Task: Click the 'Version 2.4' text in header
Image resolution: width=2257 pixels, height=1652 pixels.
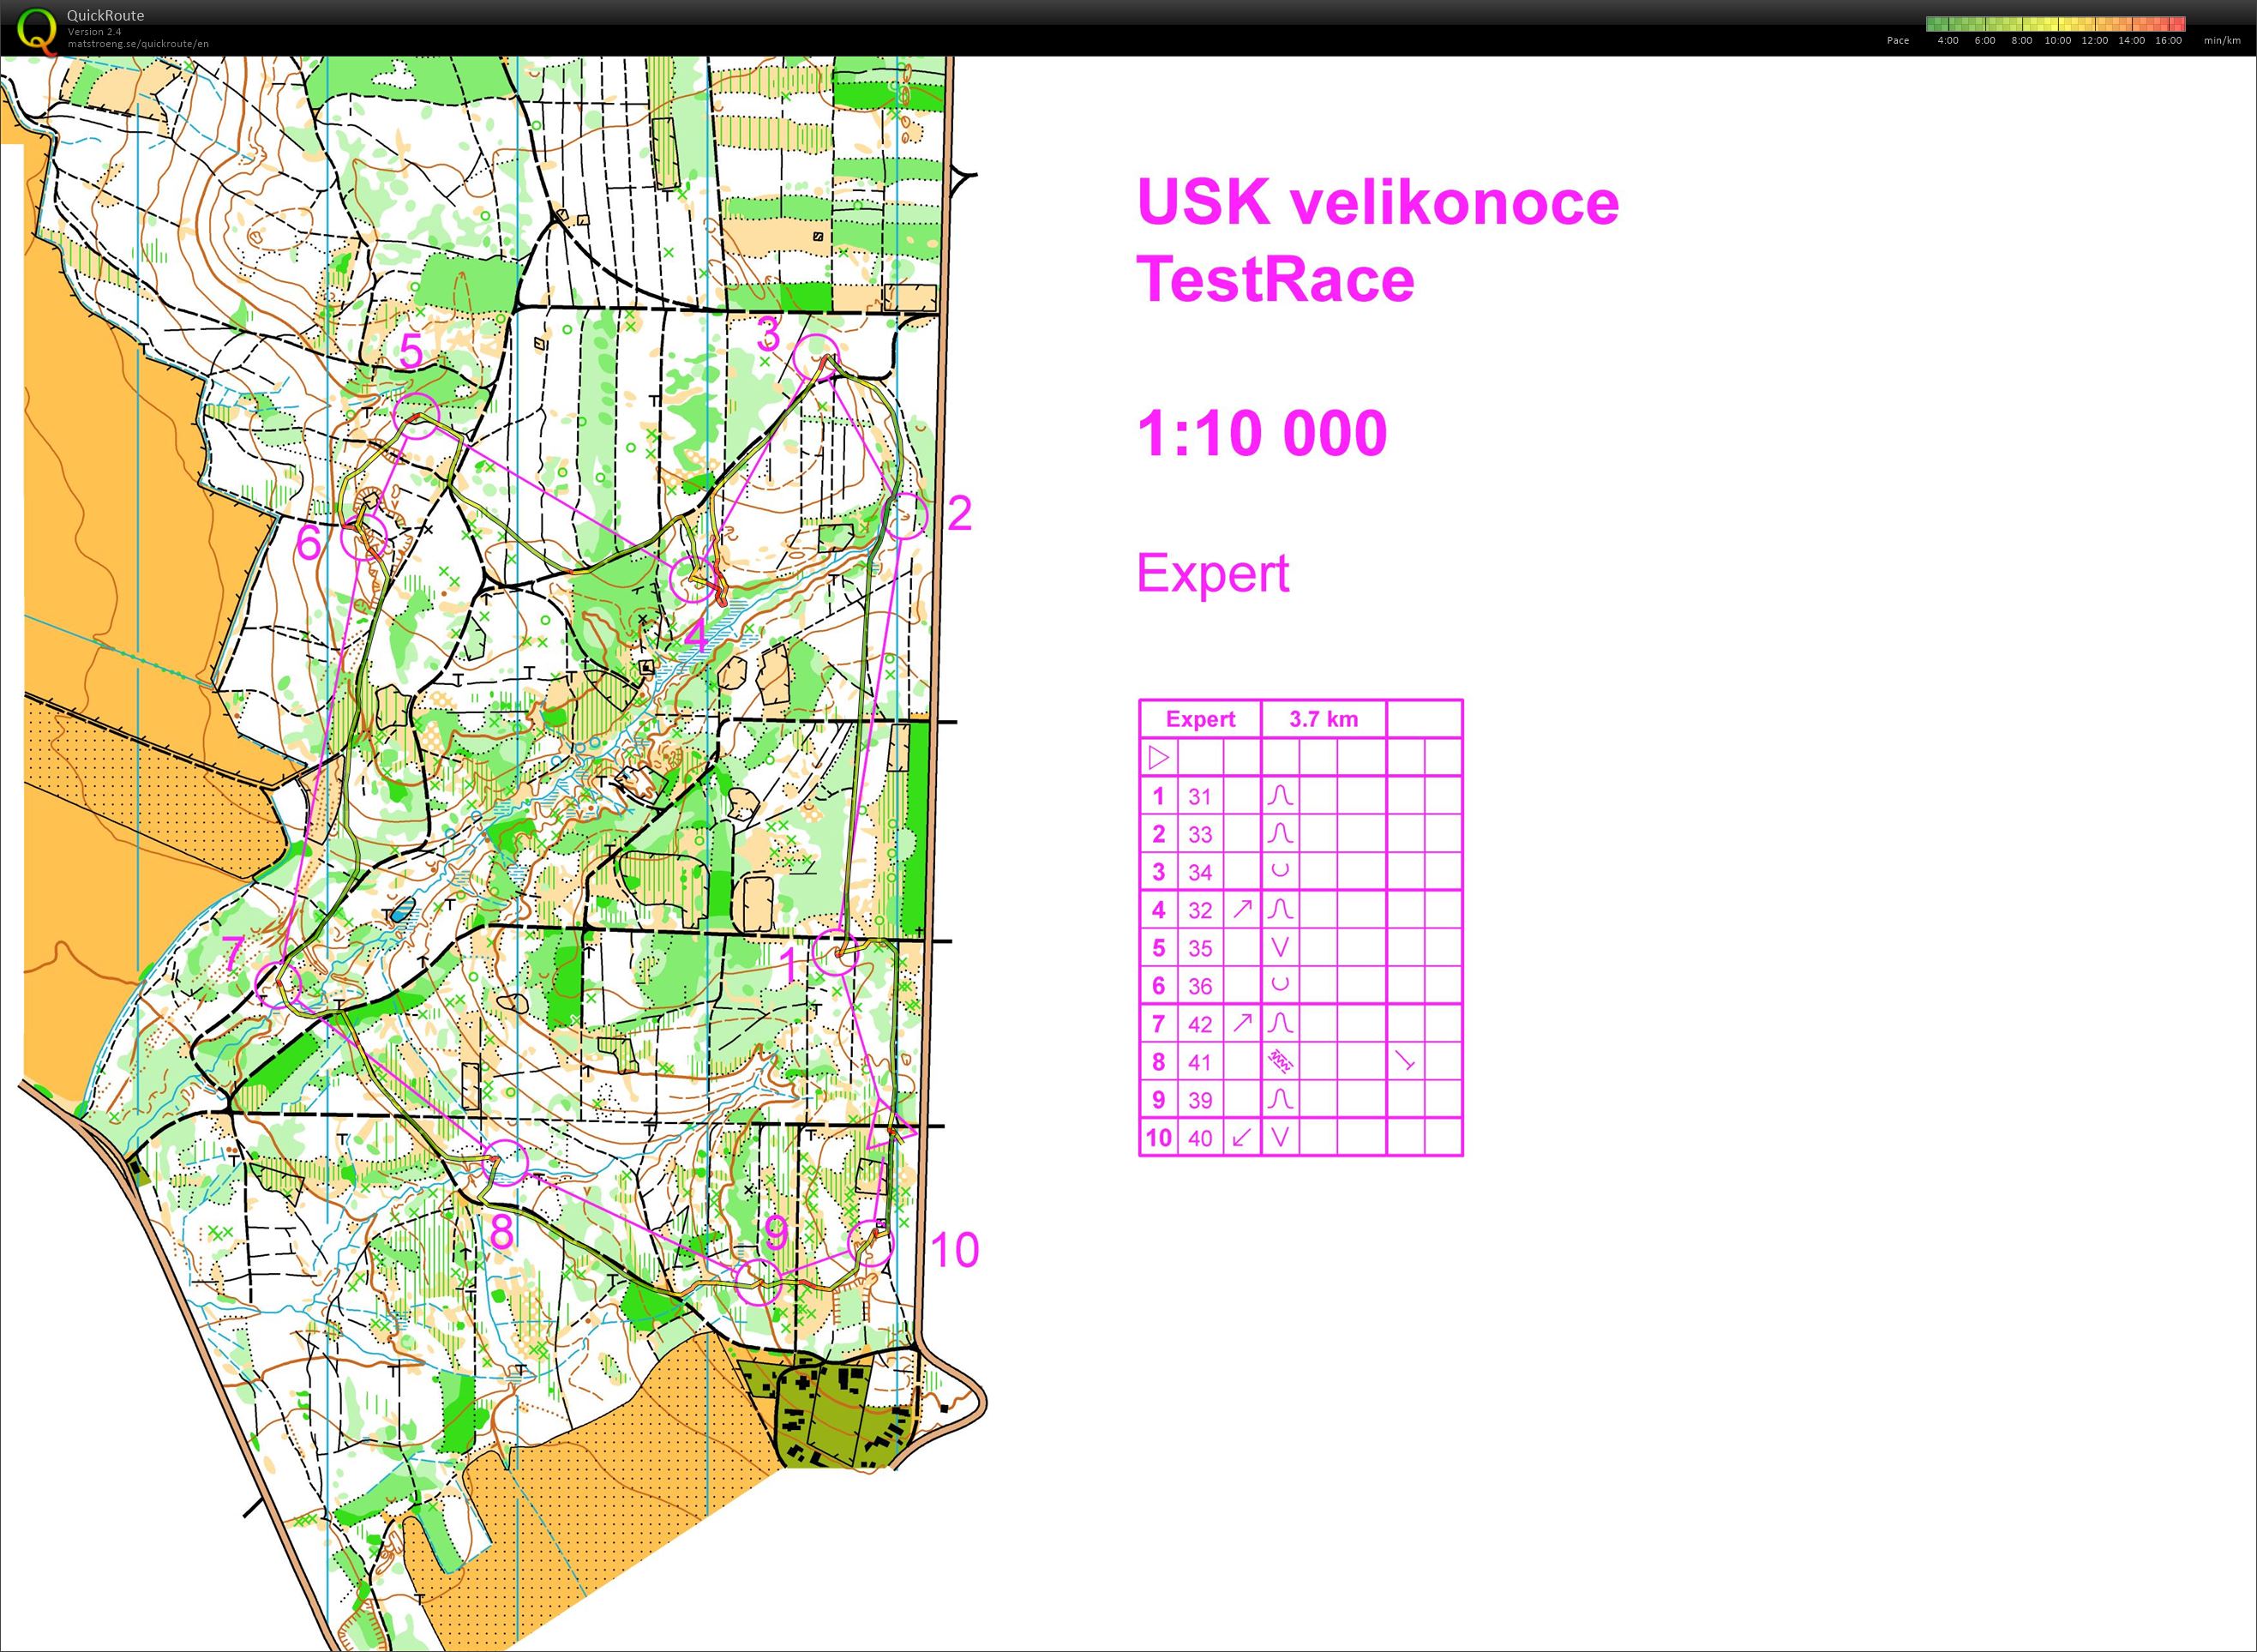Action: pyautogui.click(x=95, y=32)
